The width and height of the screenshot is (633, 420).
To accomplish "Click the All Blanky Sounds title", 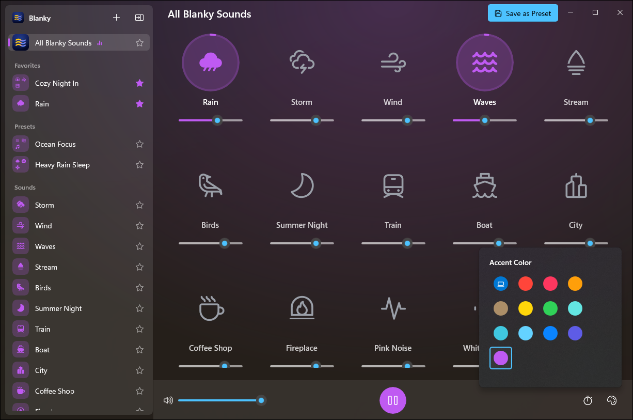I will pos(209,14).
